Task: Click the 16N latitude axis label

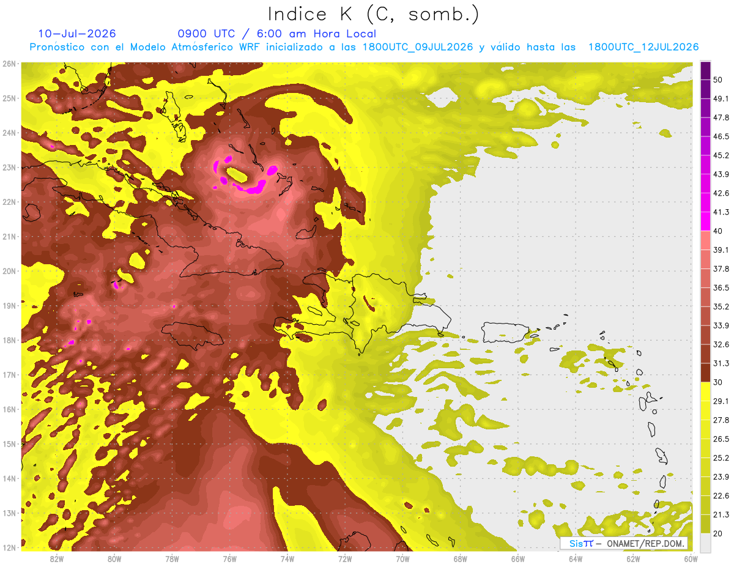Action: 9,409
